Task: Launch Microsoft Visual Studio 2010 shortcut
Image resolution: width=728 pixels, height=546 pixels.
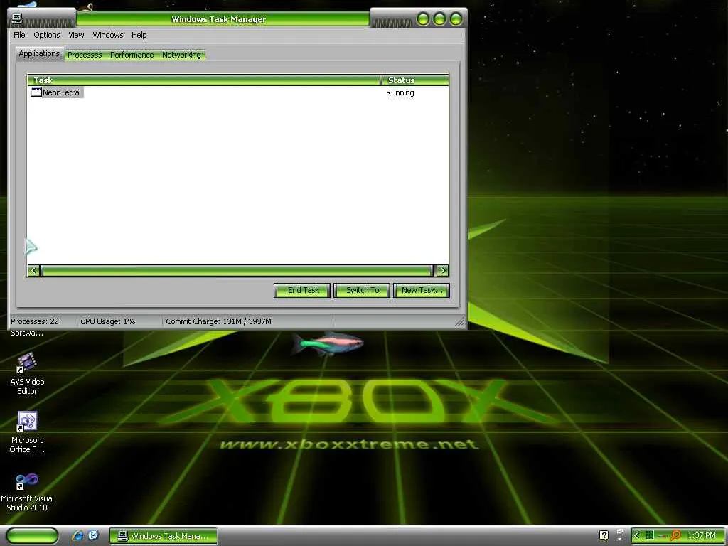Action: point(27,491)
